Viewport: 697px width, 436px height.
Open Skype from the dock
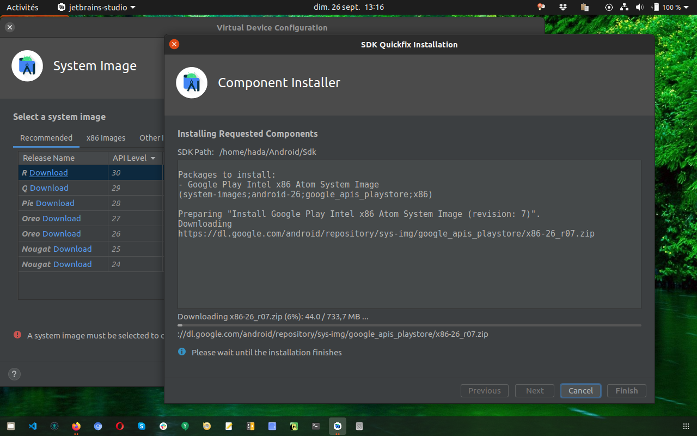(142, 426)
